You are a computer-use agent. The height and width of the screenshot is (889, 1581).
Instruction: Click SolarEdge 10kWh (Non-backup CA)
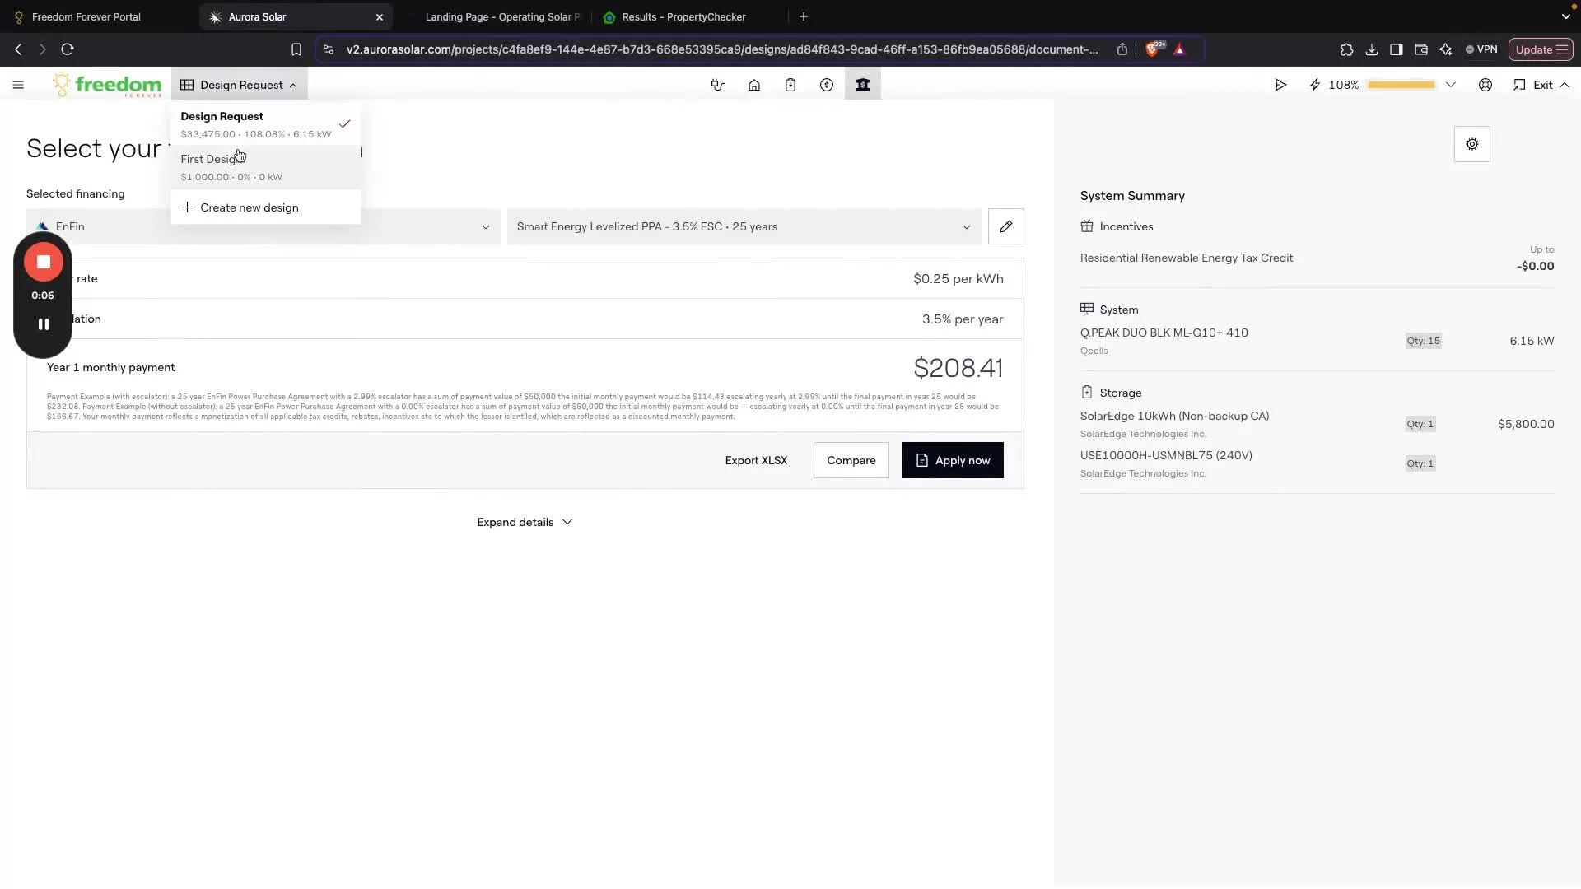[x=1175, y=416]
